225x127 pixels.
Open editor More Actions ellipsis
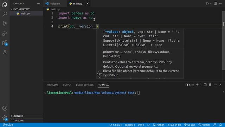pos(220,4)
